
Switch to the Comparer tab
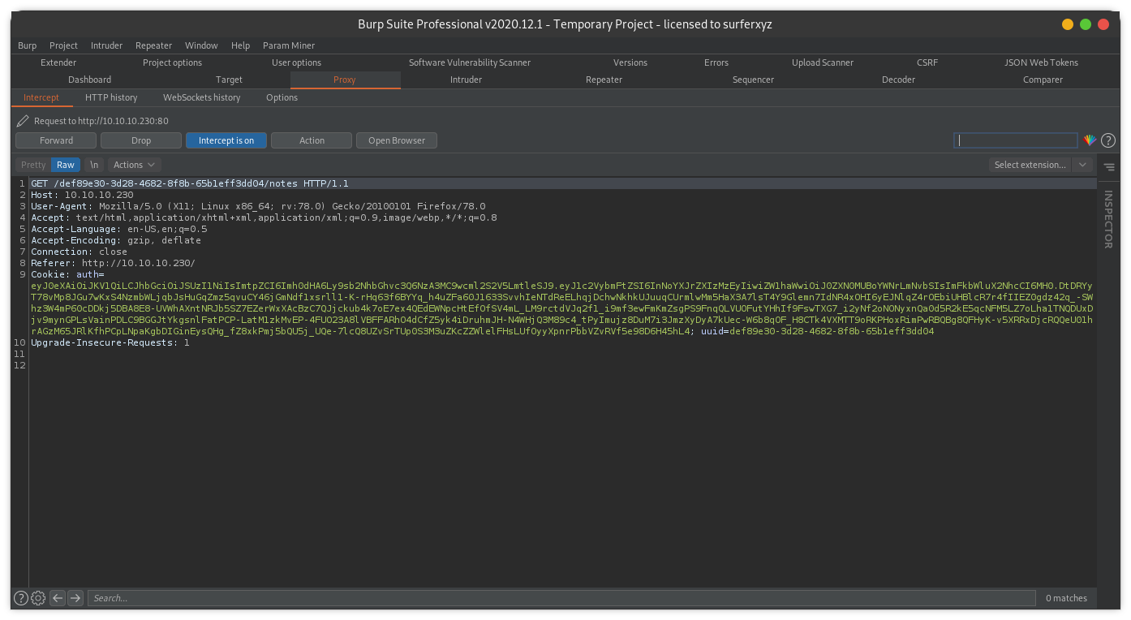point(1043,80)
